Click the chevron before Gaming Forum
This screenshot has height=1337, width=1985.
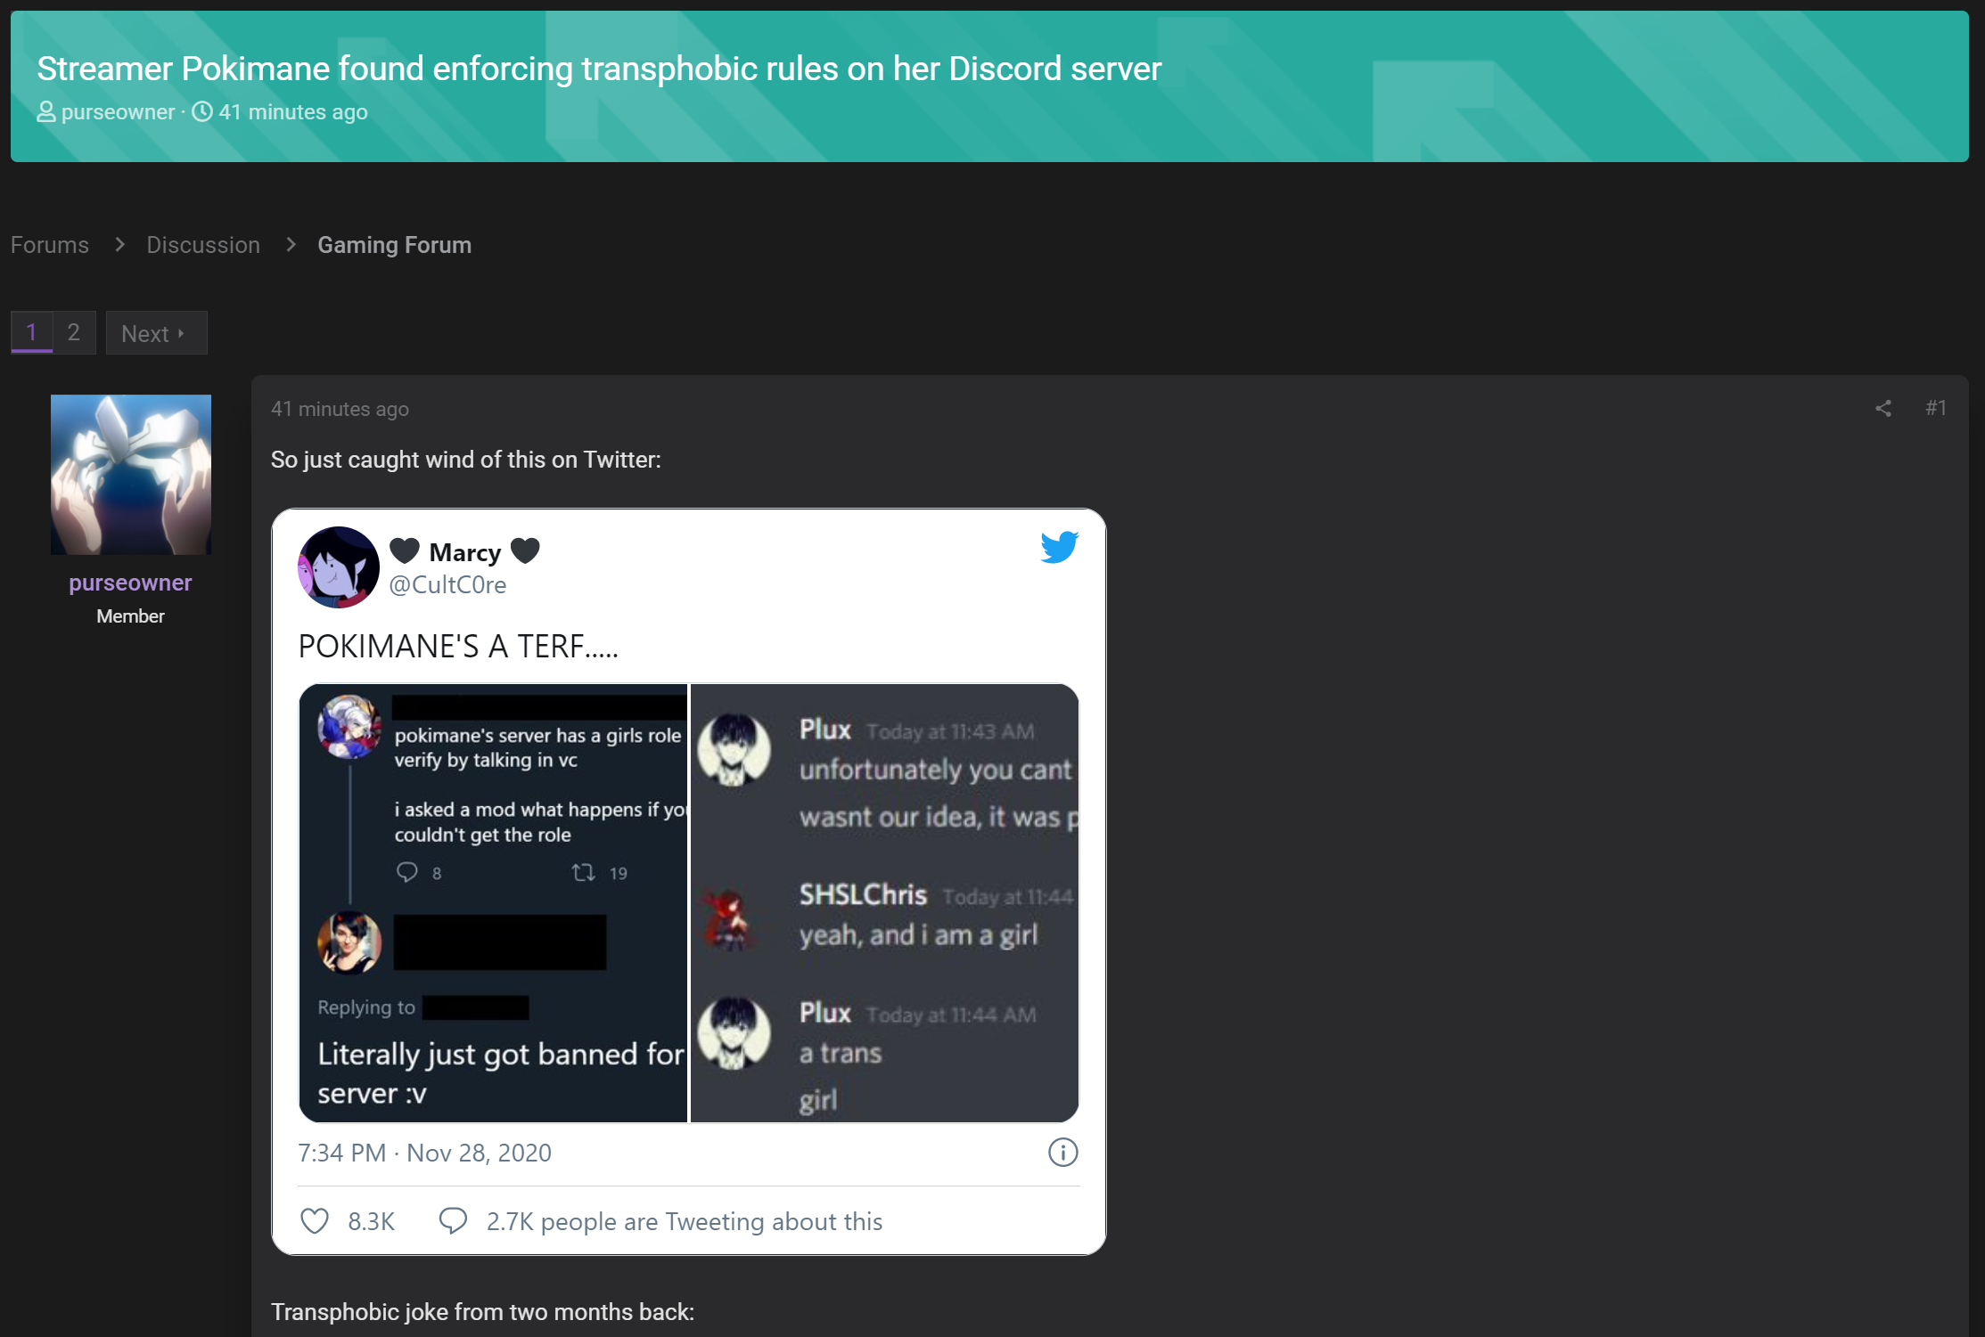click(x=291, y=244)
